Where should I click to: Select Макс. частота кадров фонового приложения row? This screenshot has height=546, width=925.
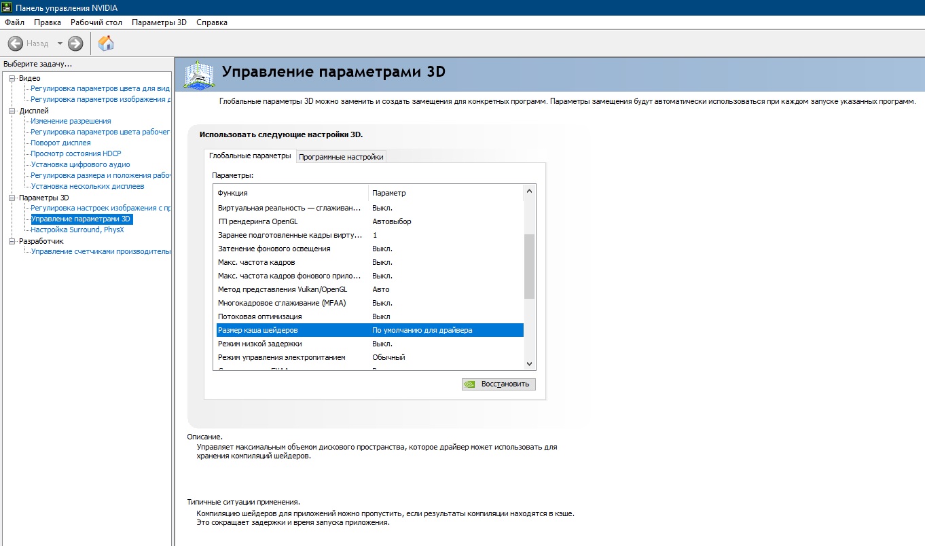tap(370, 276)
